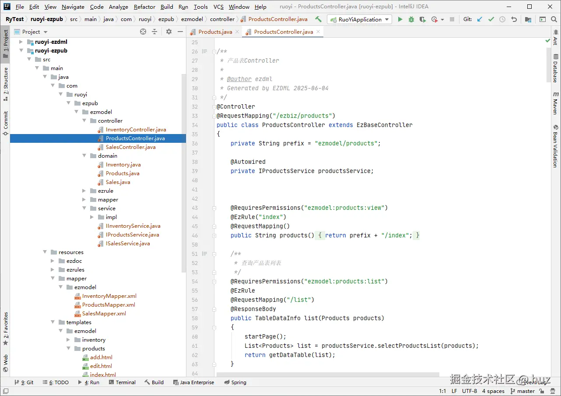Click the Git Update Project arrow icon
This screenshot has height=396, width=561.
pyautogui.click(x=480, y=19)
